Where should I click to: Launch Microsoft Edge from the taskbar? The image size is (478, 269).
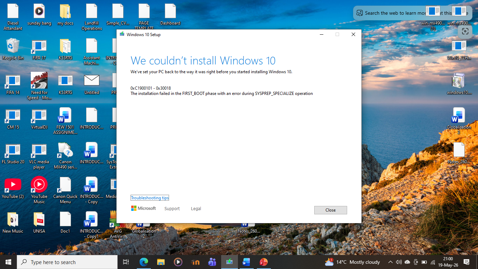pyautogui.click(x=143, y=262)
